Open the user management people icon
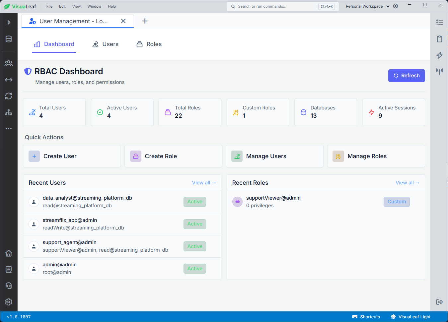Viewport: 448px width, 322px height. (x=9, y=63)
